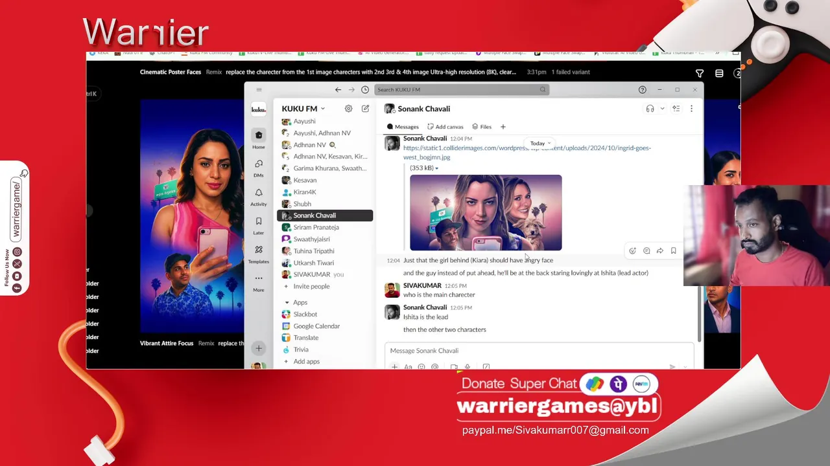Open Kesavan direct message
This screenshot has height=466, width=830.
pyautogui.click(x=324, y=180)
